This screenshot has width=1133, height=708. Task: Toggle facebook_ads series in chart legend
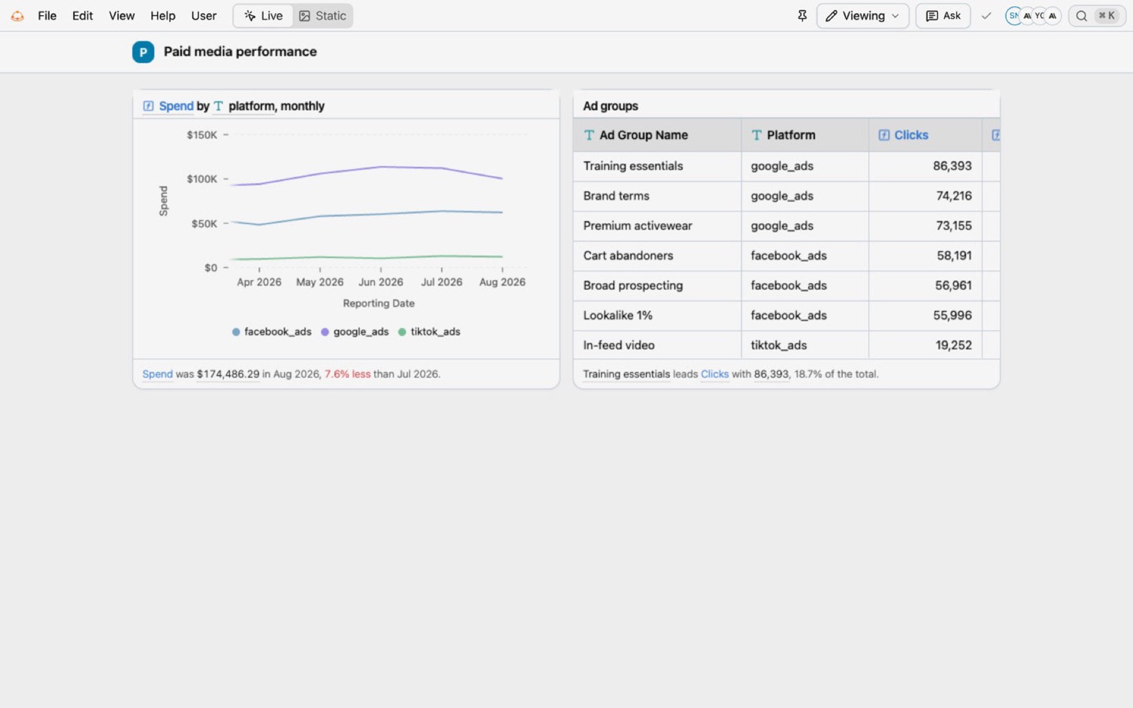click(x=271, y=332)
